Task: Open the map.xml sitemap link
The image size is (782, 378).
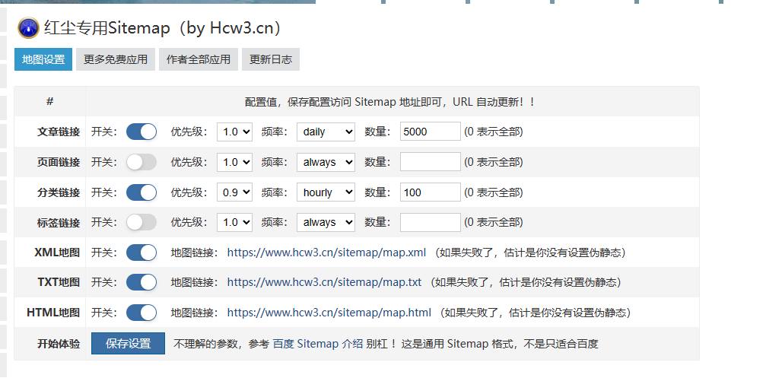Action: (326, 253)
